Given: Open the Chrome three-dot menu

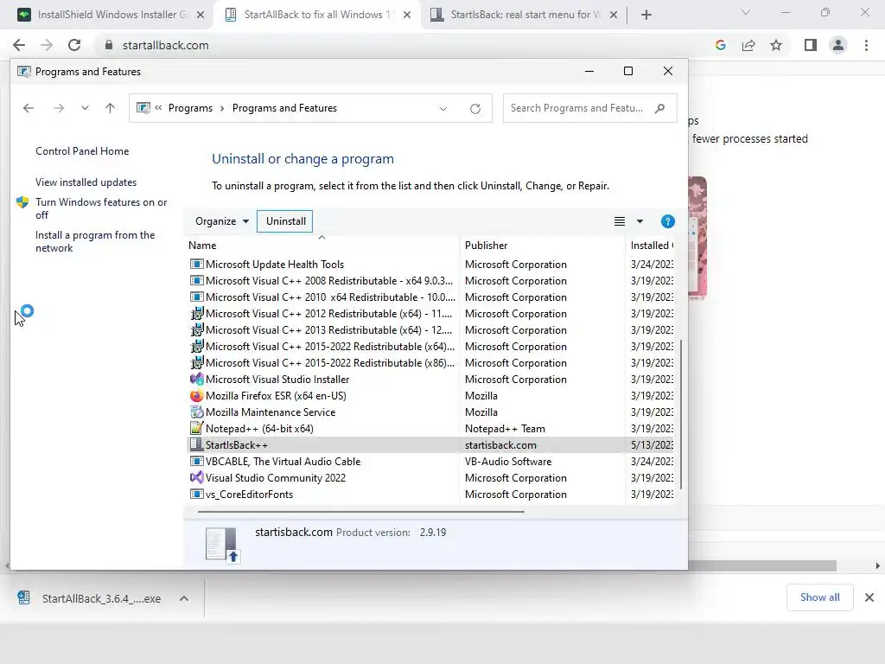Looking at the screenshot, I should 866,45.
